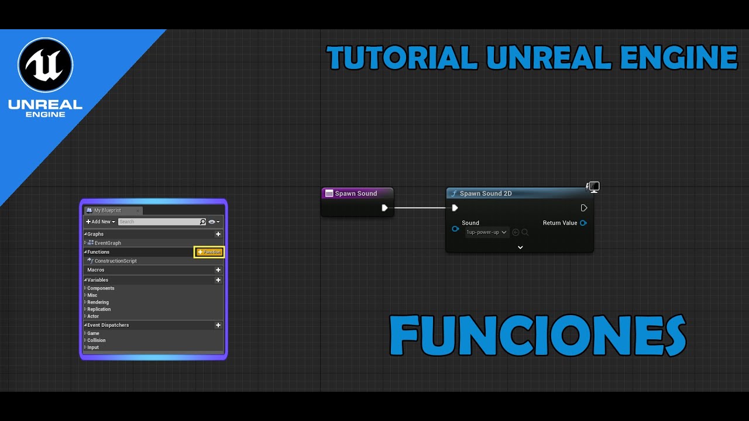The width and height of the screenshot is (749, 421).
Task: Expand the Game dispatcher category
Action: point(85,333)
